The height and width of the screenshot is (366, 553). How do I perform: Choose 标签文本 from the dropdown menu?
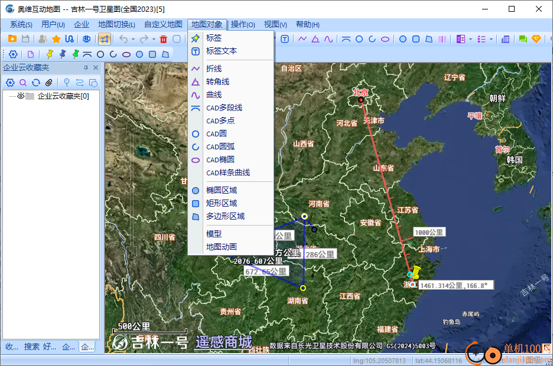231,51
